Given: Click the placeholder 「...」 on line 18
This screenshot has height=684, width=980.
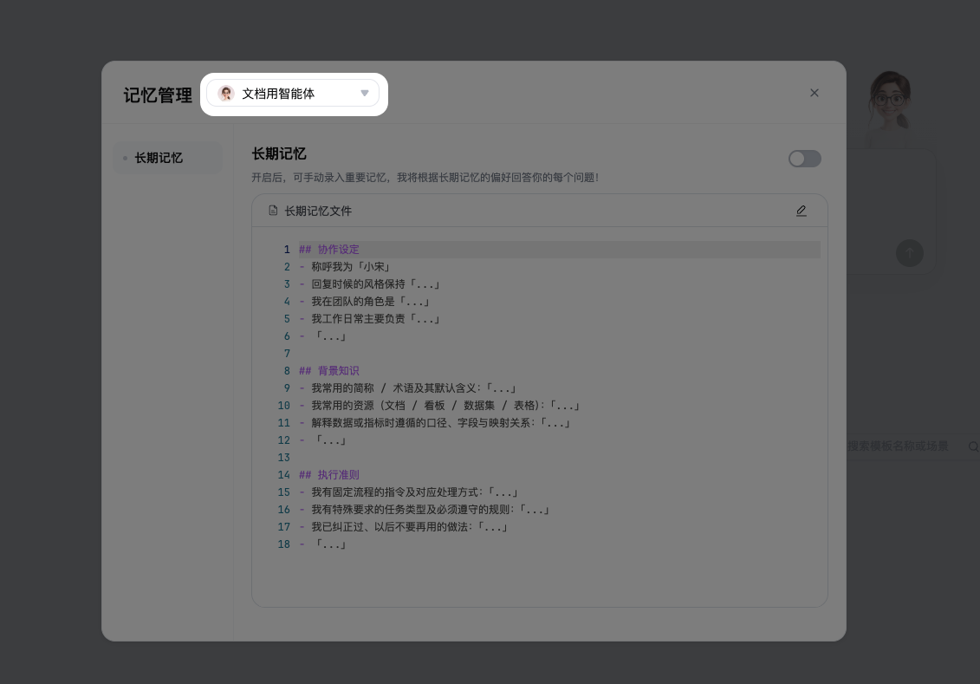Looking at the screenshot, I should 330,544.
